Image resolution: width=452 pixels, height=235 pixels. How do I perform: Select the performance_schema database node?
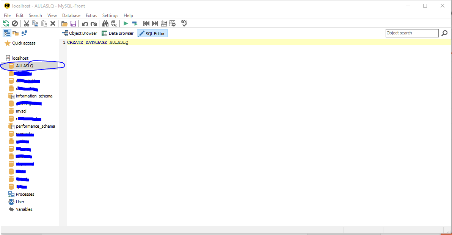(x=35, y=126)
